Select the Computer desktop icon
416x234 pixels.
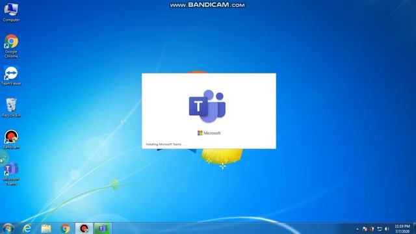click(11, 12)
